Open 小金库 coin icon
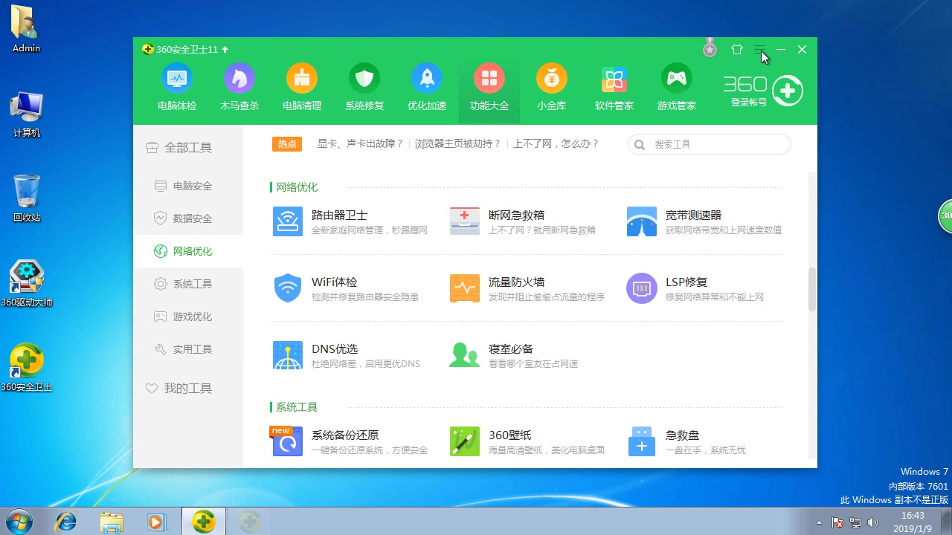Viewport: 952px width, 535px height. coord(552,88)
